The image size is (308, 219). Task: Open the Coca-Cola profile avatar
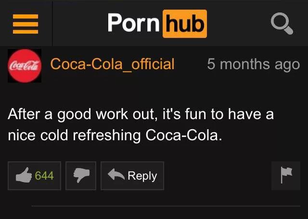coord(25,66)
